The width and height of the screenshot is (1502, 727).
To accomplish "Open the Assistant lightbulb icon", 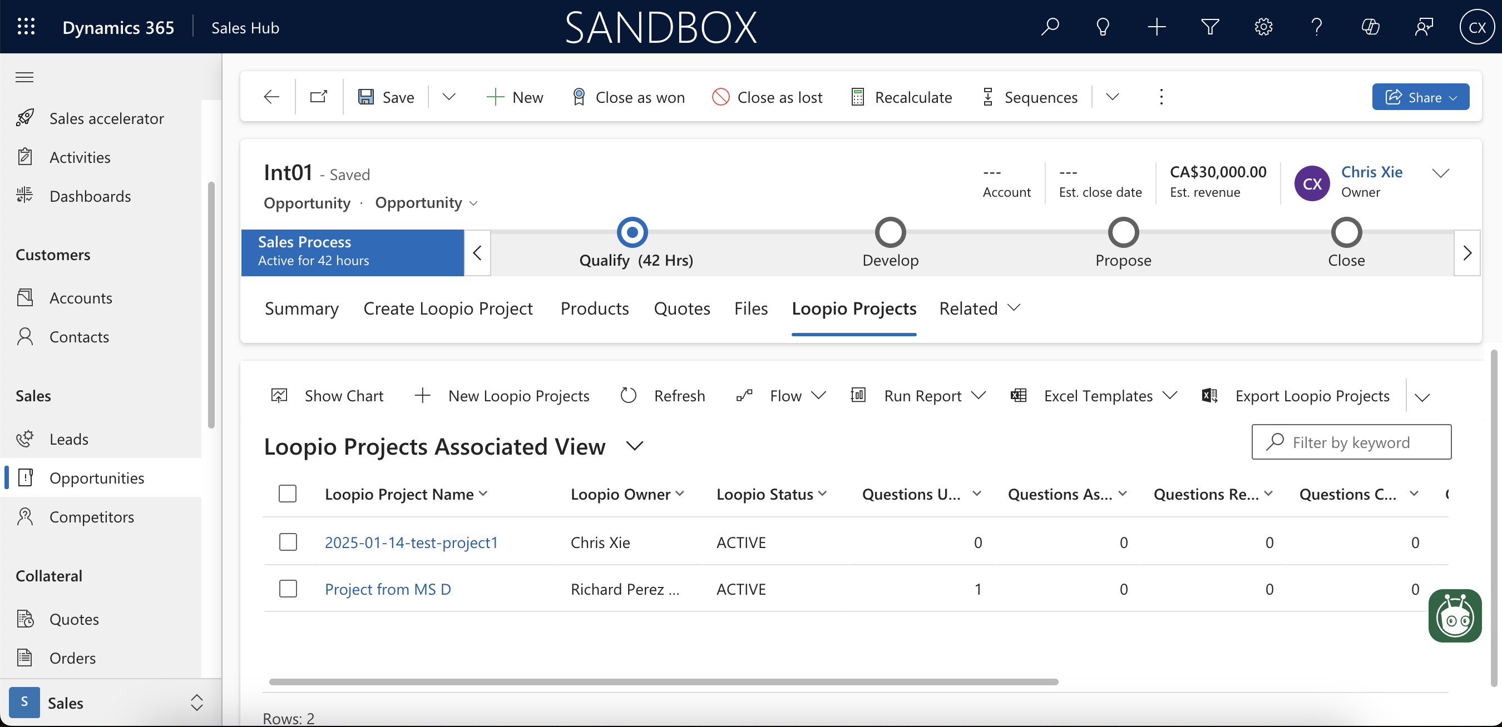I will pyautogui.click(x=1103, y=27).
